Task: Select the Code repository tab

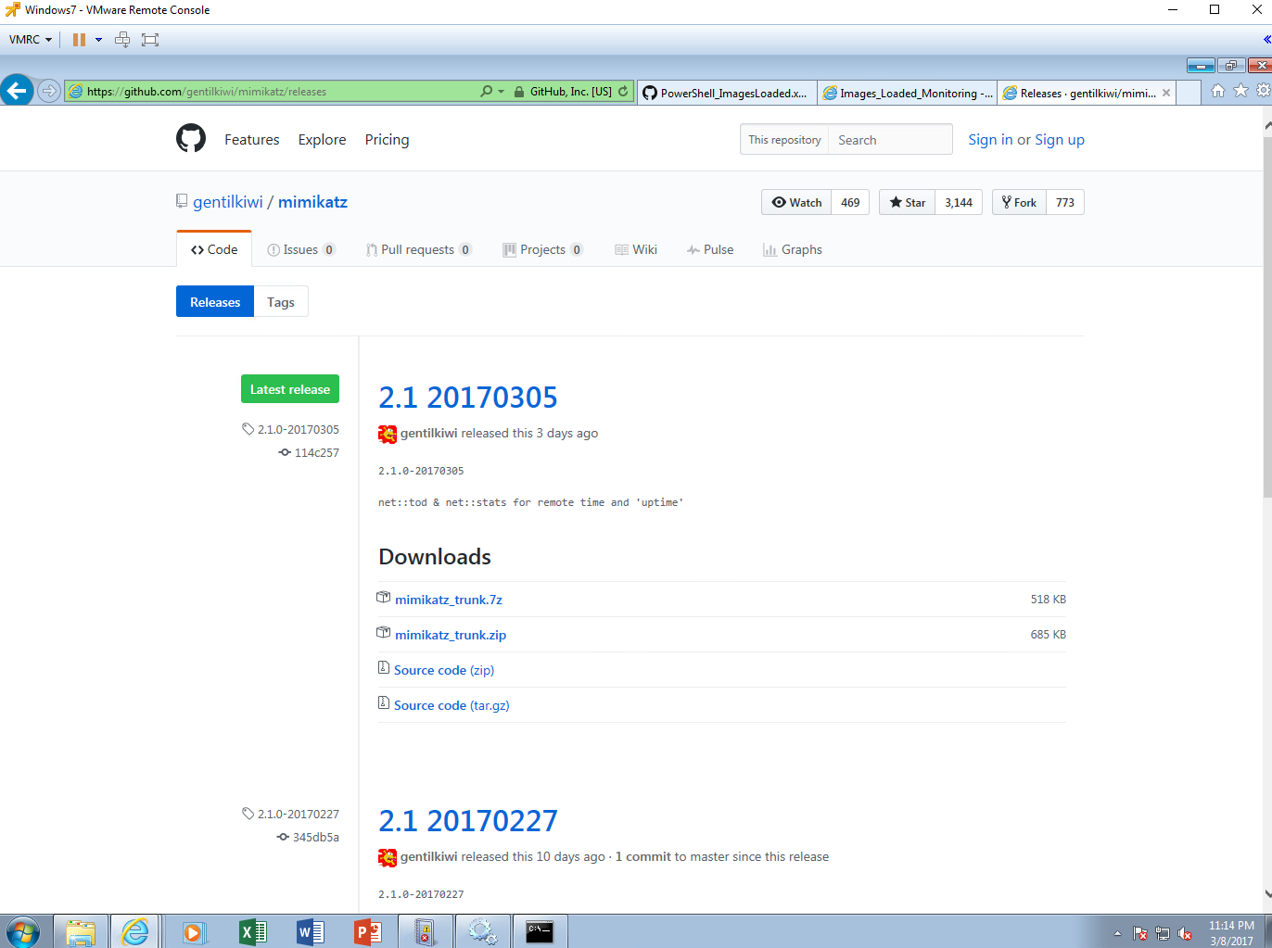Action: [214, 249]
